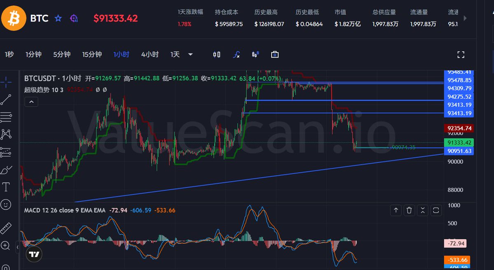Pick the brush drawing tool

click(6, 170)
